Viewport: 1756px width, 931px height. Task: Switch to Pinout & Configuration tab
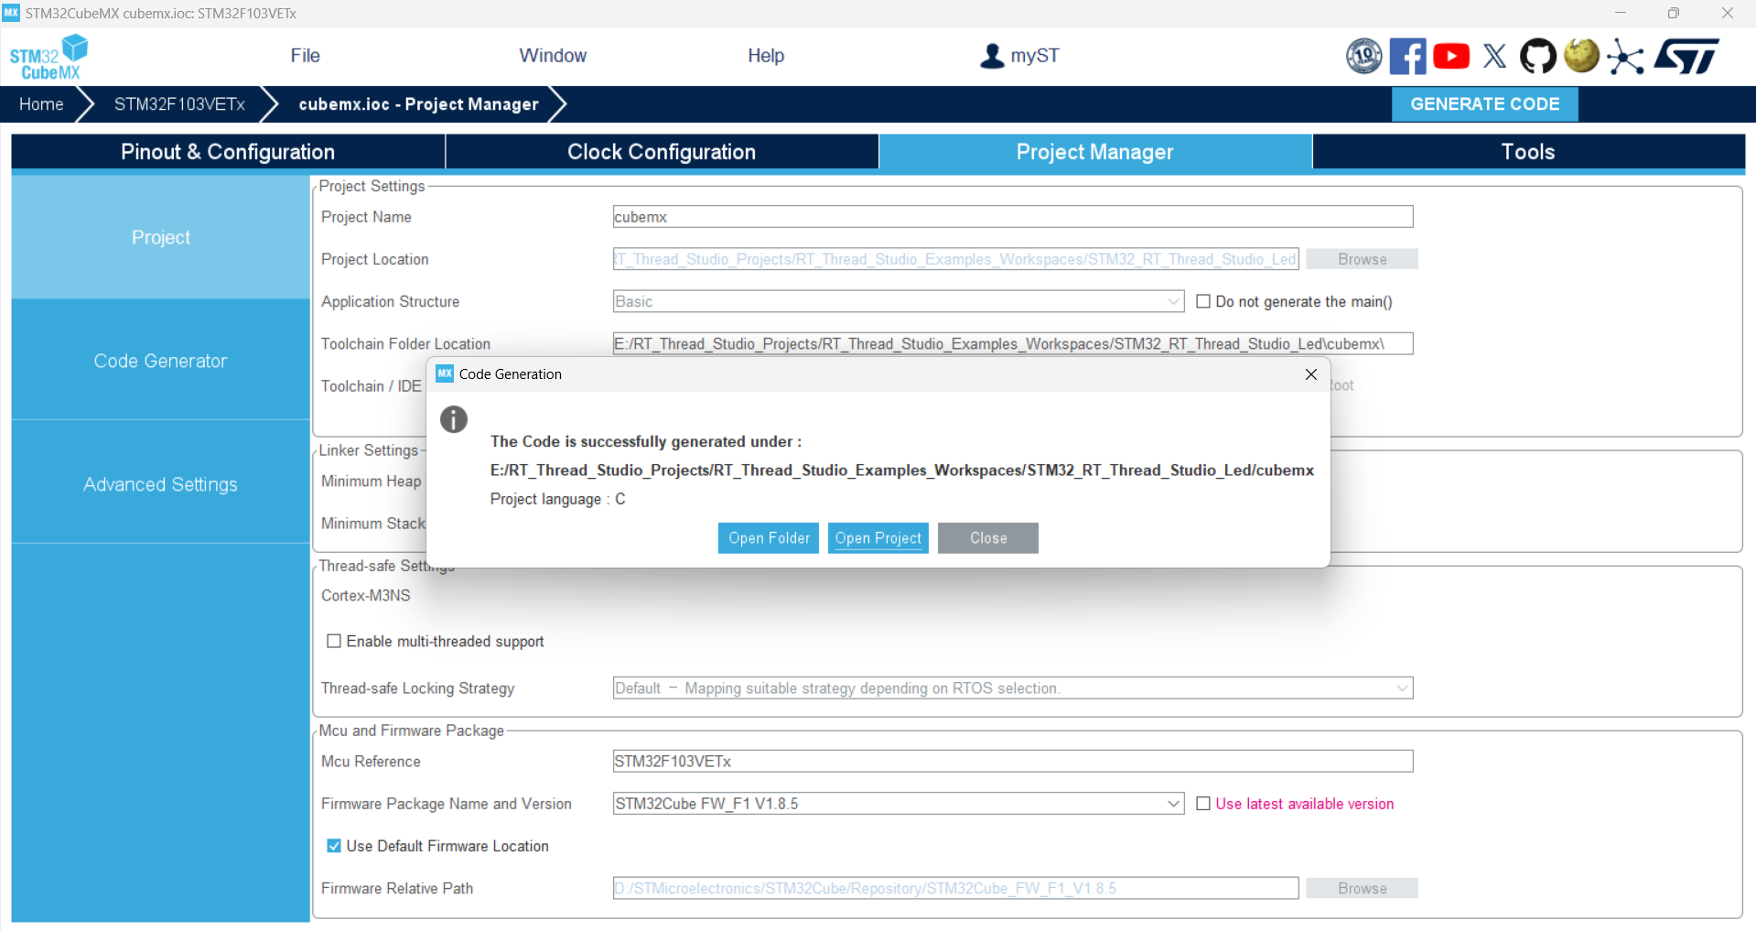[228, 152]
